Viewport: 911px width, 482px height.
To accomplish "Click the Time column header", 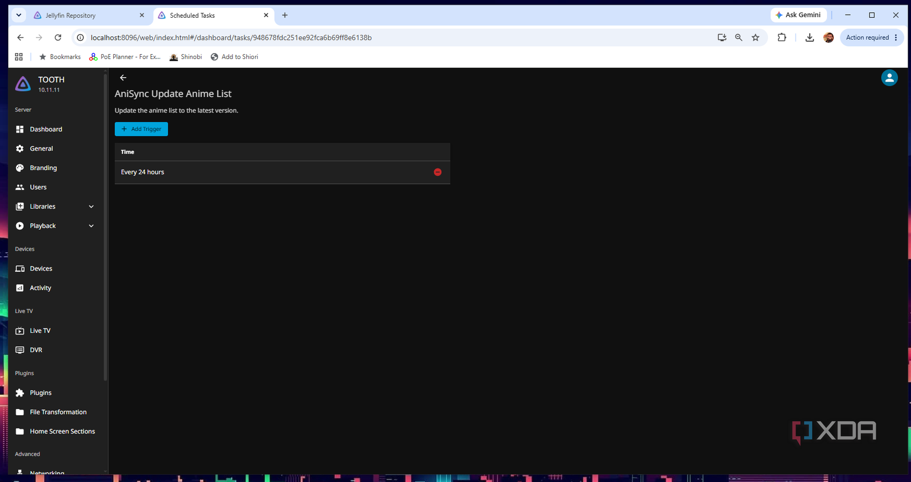I will click(x=128, y=152).
